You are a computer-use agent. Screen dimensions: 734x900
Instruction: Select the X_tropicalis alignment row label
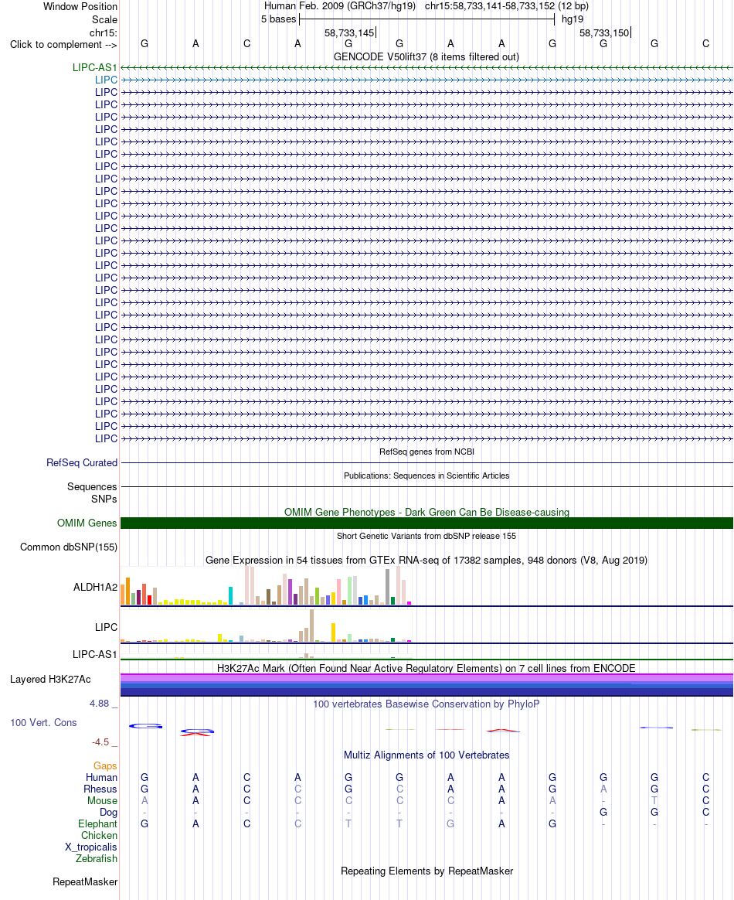(x=90, y=847)
